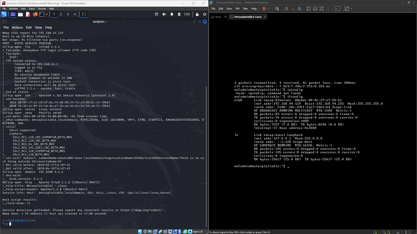Image resolution: width=417 pixels, height=234 pixels.
Task: Open VirtualBox Help menu
Action: tap(51, 9)
